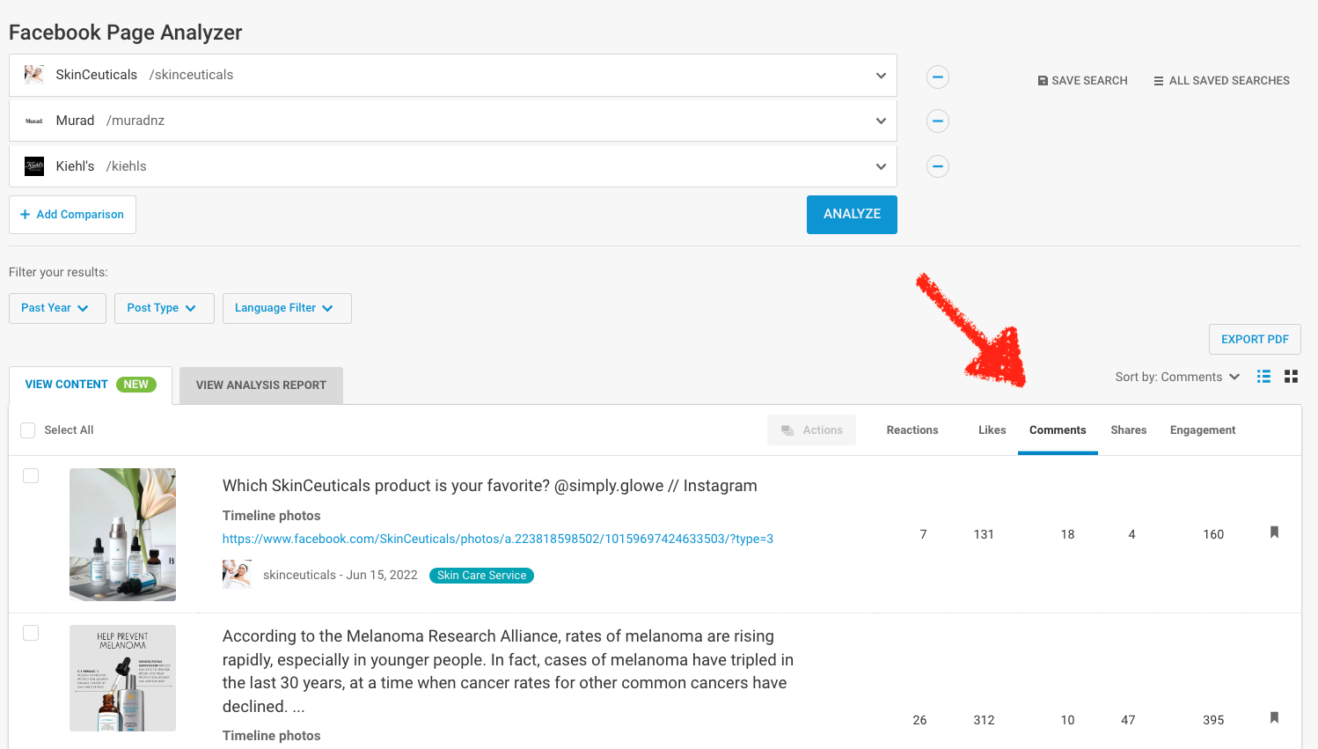This screenshot has height=749, width=1318.
Task: Select the SkinCeuticals favorite product post checkbox
Action: pyautogui.click(x=31, y=475)
